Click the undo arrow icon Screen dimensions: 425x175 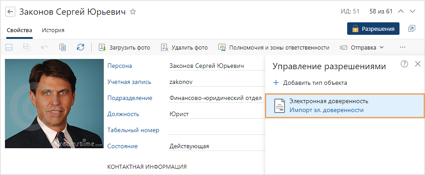coord(45,48)
